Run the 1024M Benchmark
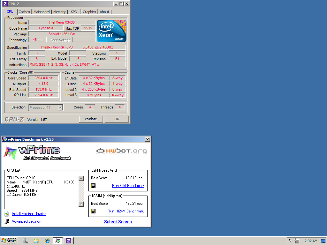Image resolution: width=327 pixels, height=245 pixels. pyautogui.click(x=125, y=211)
